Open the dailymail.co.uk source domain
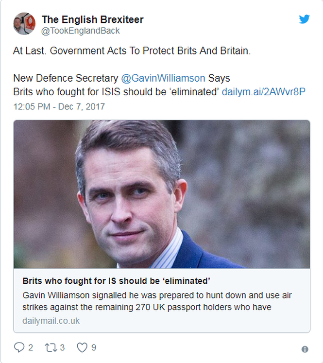323x363 pixels. pos(51,321)
